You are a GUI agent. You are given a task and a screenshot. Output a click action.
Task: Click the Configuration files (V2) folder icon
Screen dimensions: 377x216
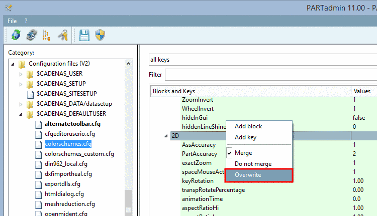point(22,64)
